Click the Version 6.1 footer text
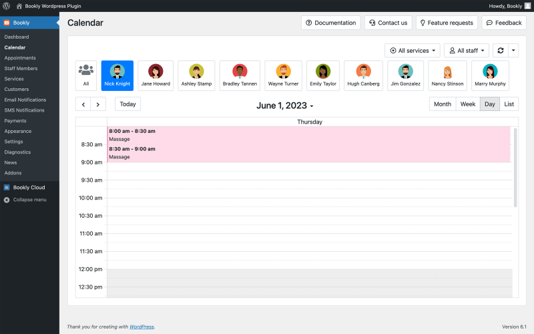This screenshot has height=334, width=534. 514,327
